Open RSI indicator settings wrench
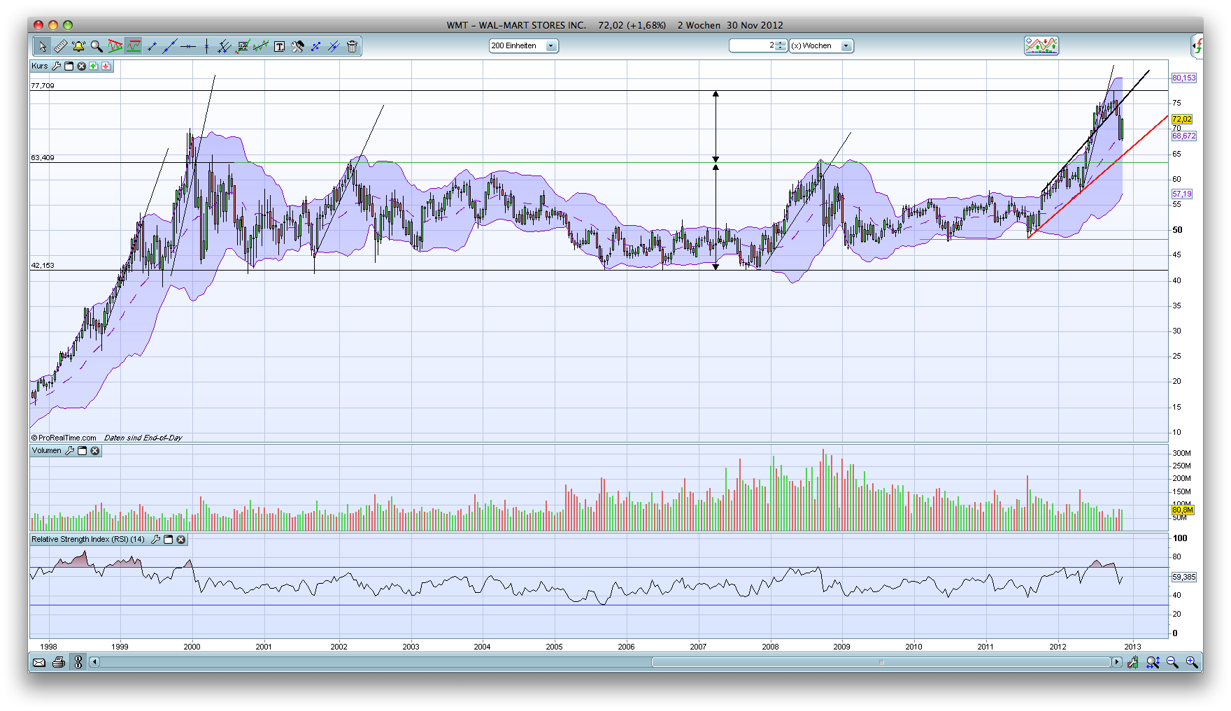The image size is (1231, 711). pyautogui.click(x=156, y=539)
